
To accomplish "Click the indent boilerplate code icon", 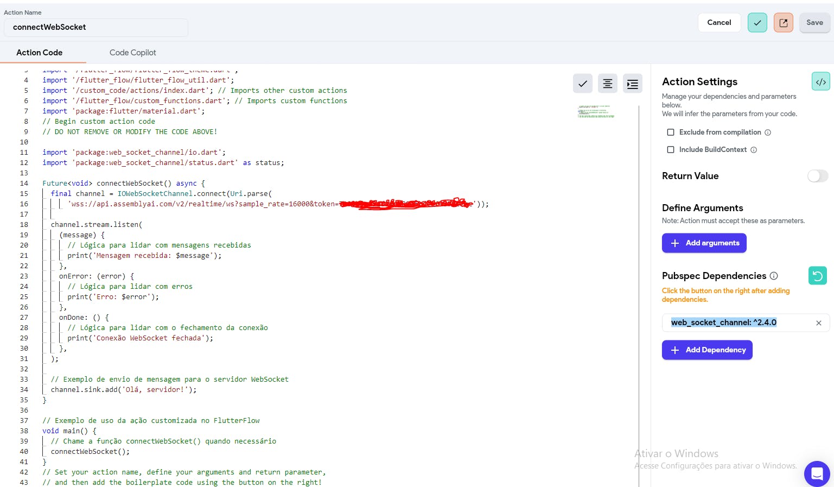I will (x=632, y=84).
